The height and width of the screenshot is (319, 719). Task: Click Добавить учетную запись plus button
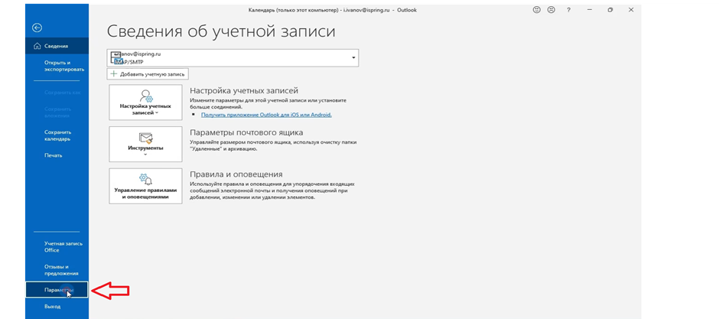click(x=148, y=74)
